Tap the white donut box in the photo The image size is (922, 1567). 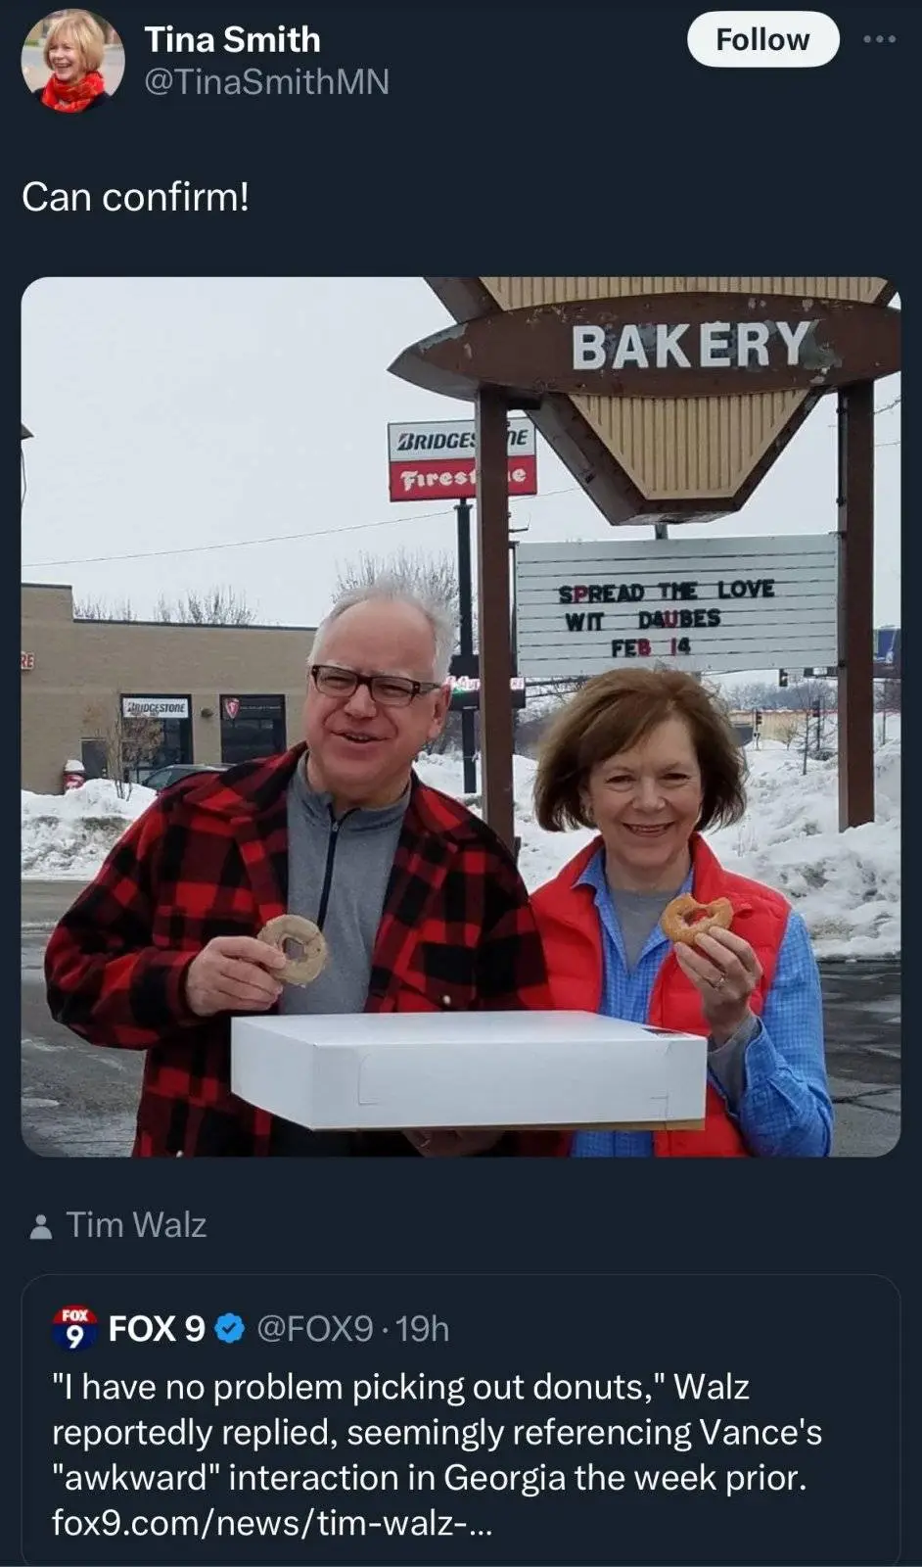click(468, 1070)
